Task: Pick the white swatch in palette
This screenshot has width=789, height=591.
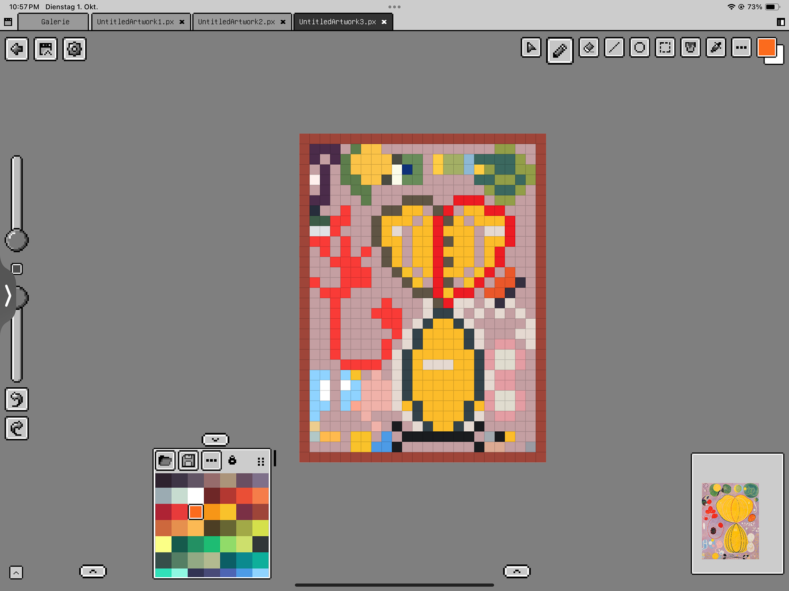Action: point(196,496)
